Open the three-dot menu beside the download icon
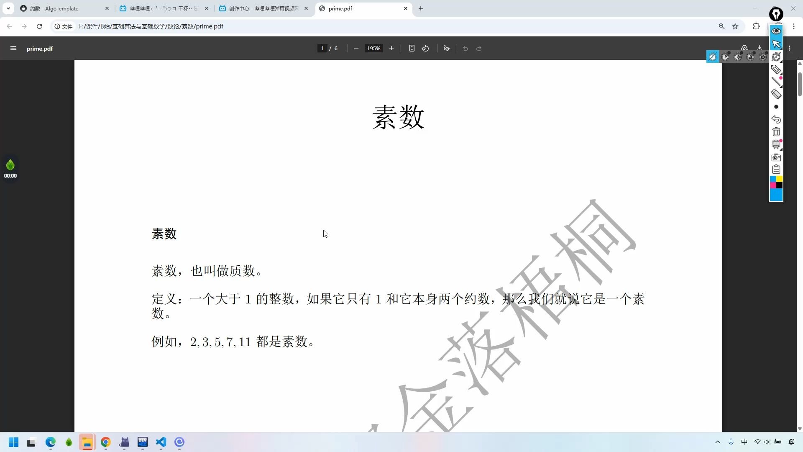The width and height of the screenshot is (803, 452). [790, 48]
